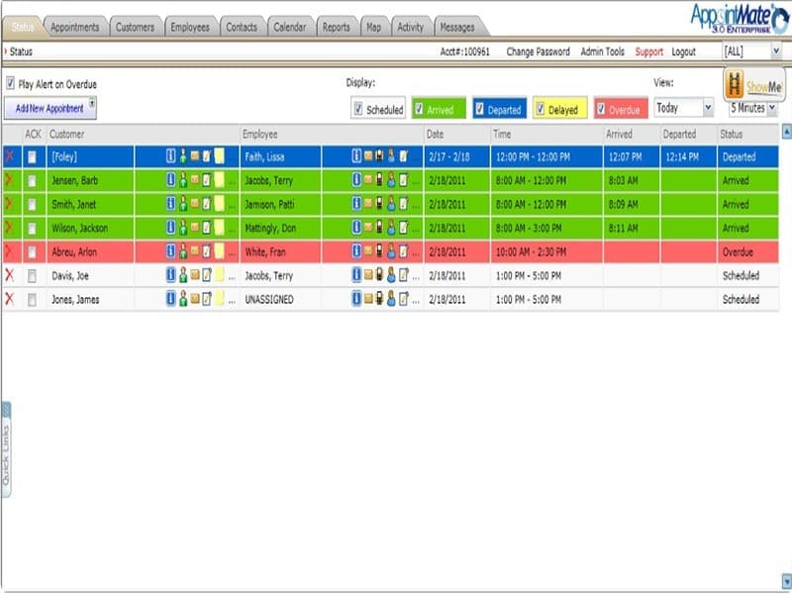Open the Admin Tools link

[x=602, y=51]
